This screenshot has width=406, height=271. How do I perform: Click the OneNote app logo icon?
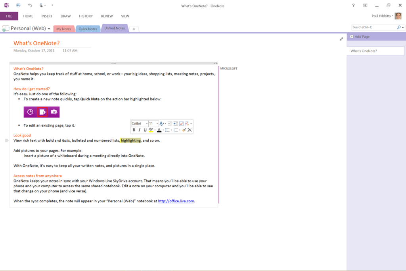[7, 5]
